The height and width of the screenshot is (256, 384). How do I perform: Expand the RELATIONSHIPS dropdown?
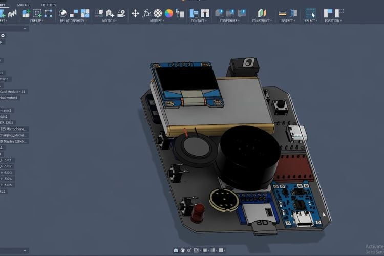tap(73, 21)
